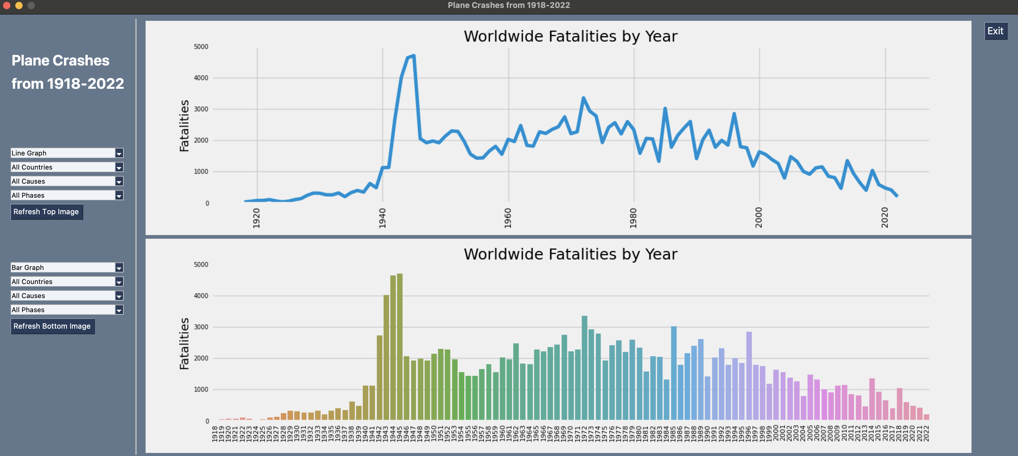Click the arrow on the Bar Graph selector
The width and height of the screenshot is (1018, 456).
(x=119, y=267)
